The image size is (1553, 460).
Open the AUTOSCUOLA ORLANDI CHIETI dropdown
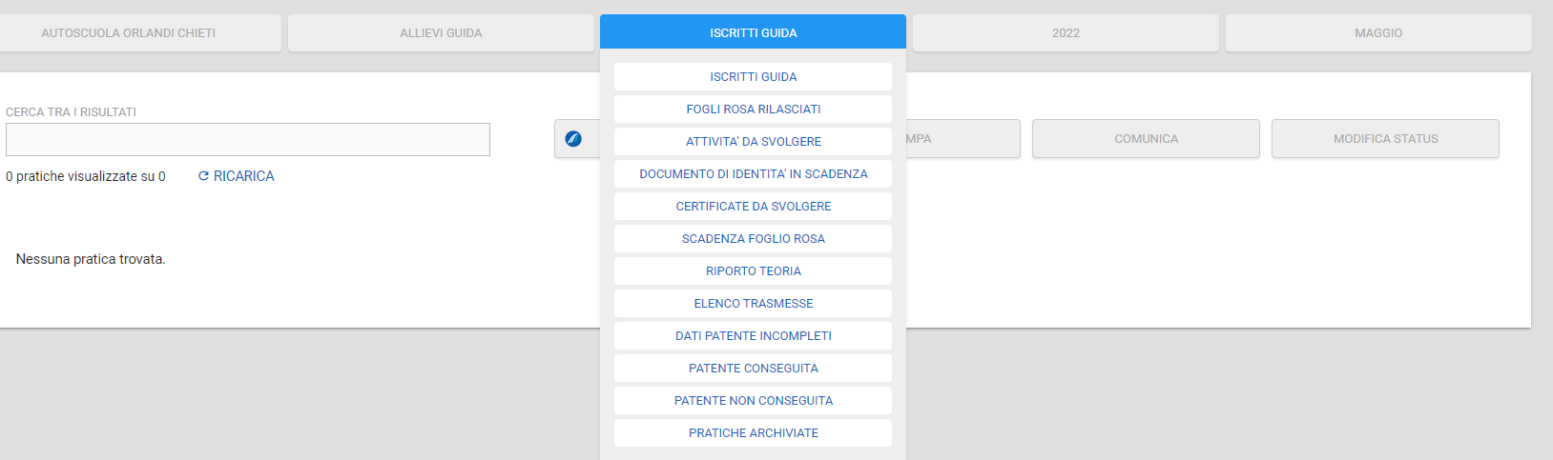tap(129, 33)
